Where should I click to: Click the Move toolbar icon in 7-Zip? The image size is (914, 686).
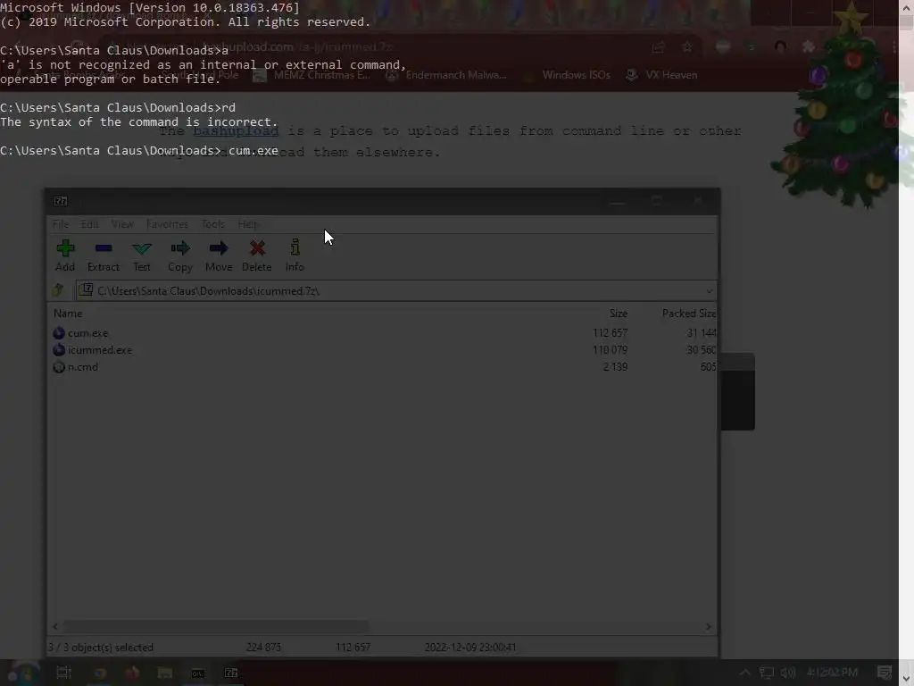click(219, 255)
